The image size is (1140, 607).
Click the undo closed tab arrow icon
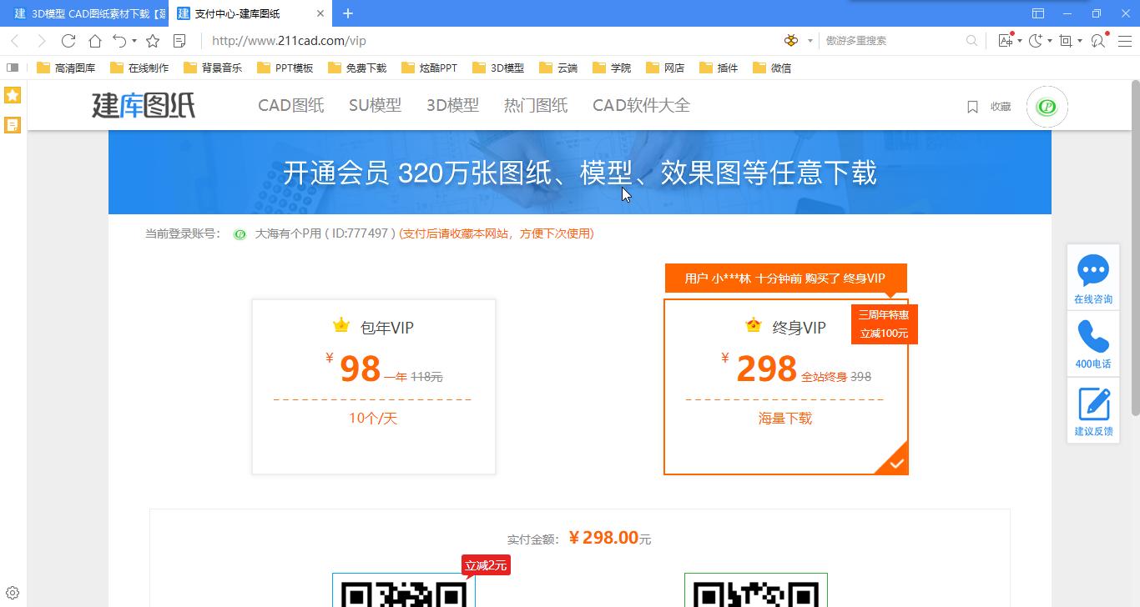pyautogui.click(x=119, y=41)
